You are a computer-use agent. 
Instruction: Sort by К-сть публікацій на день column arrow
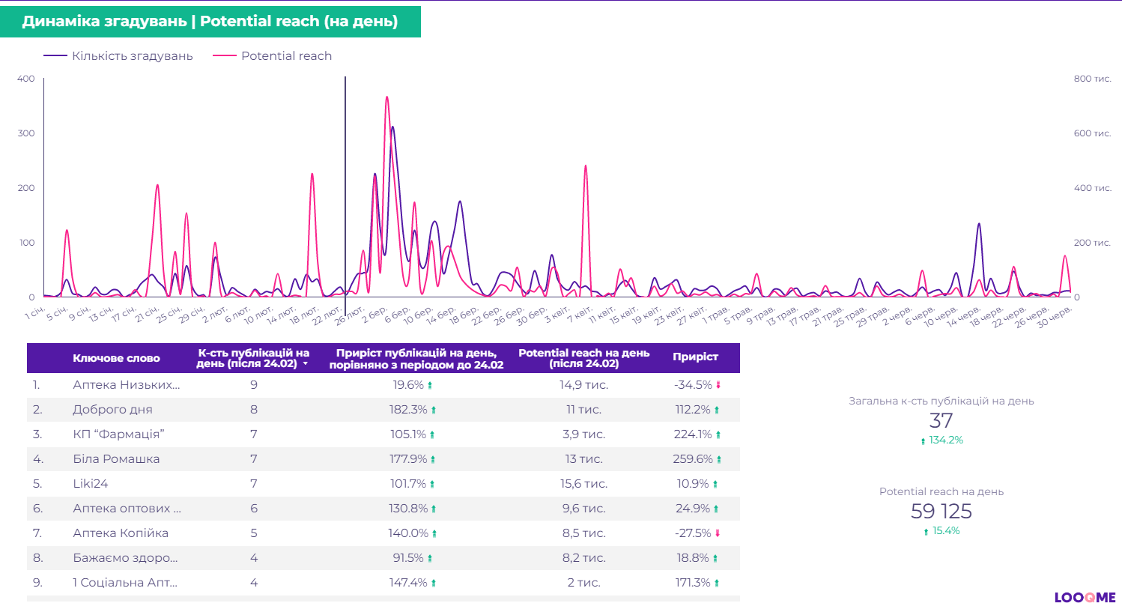click(x=305, y=364)
